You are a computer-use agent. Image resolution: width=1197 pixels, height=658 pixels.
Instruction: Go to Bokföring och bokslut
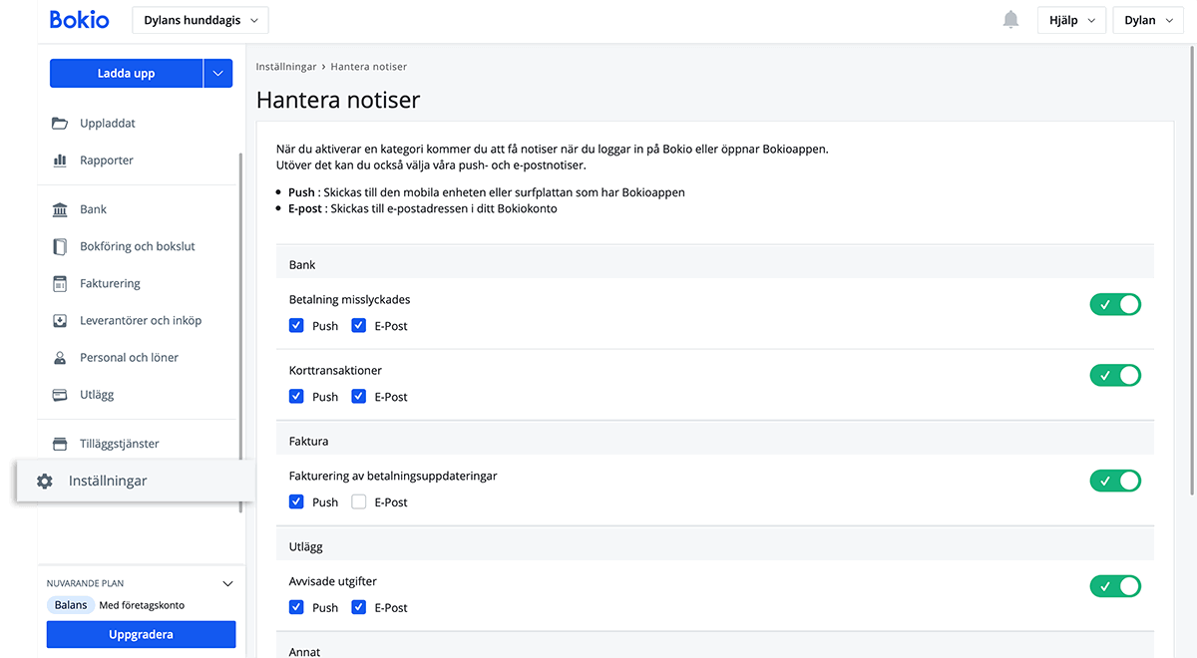(138, 246)
